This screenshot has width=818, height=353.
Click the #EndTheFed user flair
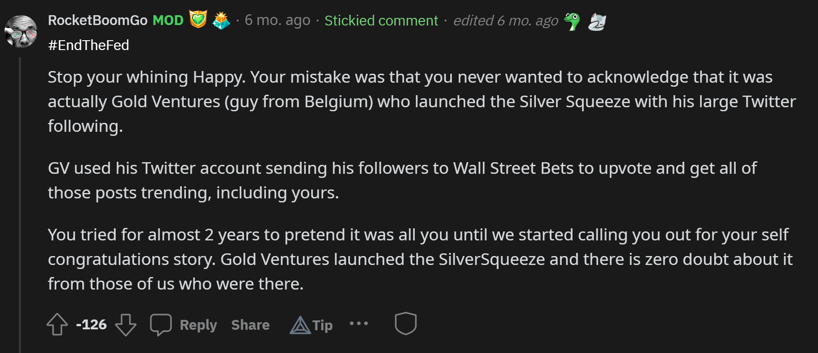click(x=89, y=45)
